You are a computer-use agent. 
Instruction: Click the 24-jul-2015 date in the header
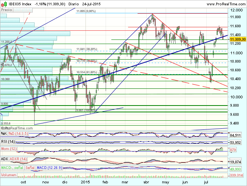pyautogui.click(x=91, y=4)
